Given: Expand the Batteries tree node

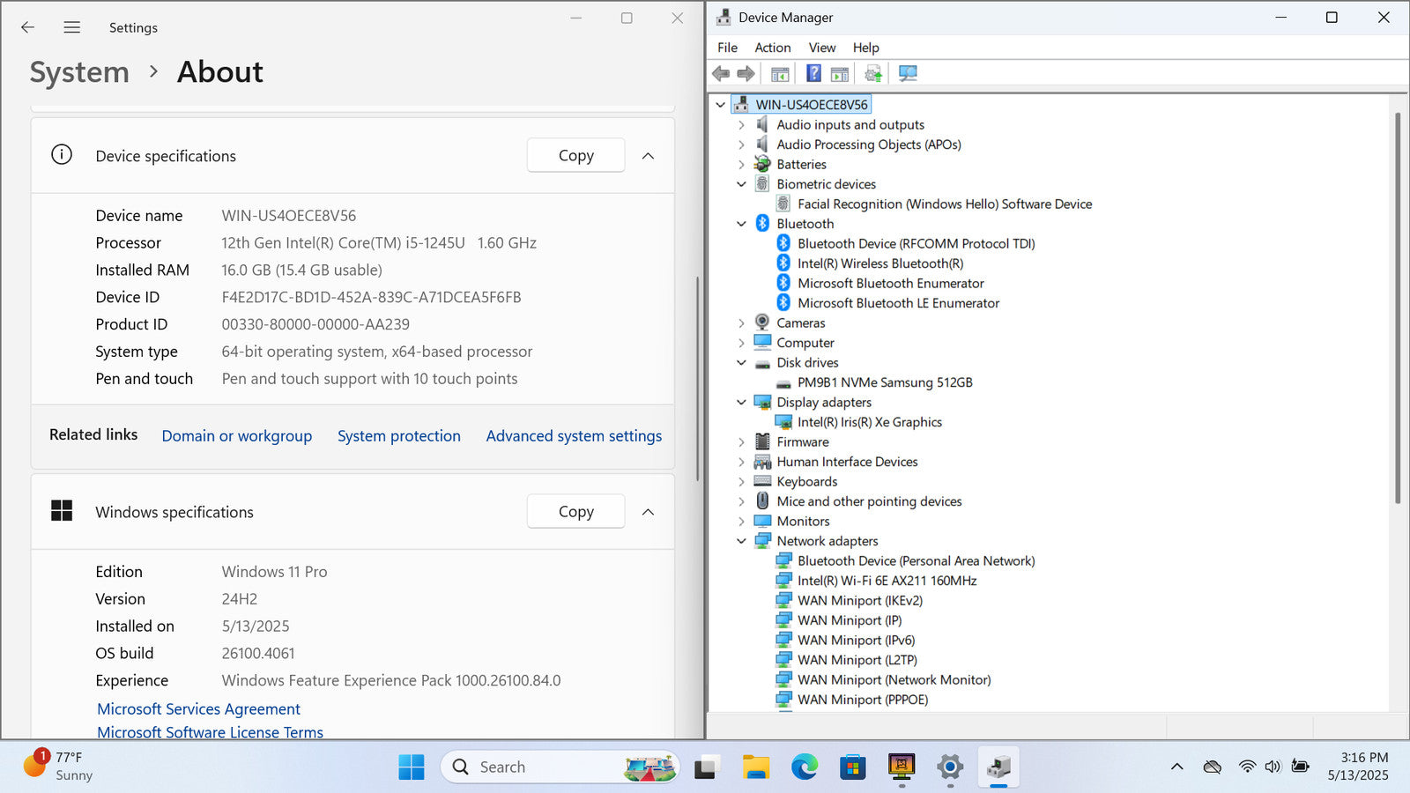Looking at the screenshot, I should pyautogui.click(x=741, y=165).
